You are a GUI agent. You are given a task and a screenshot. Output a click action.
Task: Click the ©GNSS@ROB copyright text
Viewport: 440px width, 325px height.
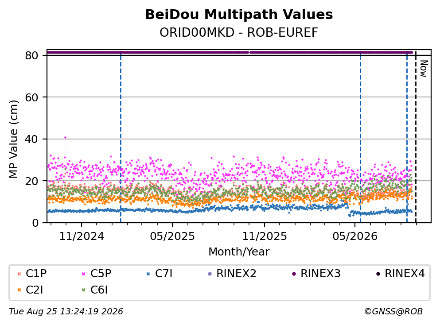[x=393, y=312]
